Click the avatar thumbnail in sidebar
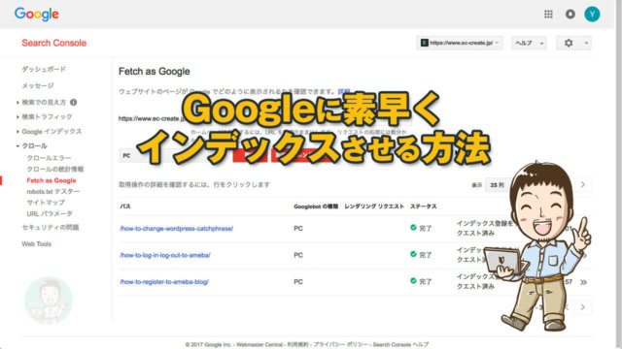Screen dimensions: 622x349 pos(49,300)
